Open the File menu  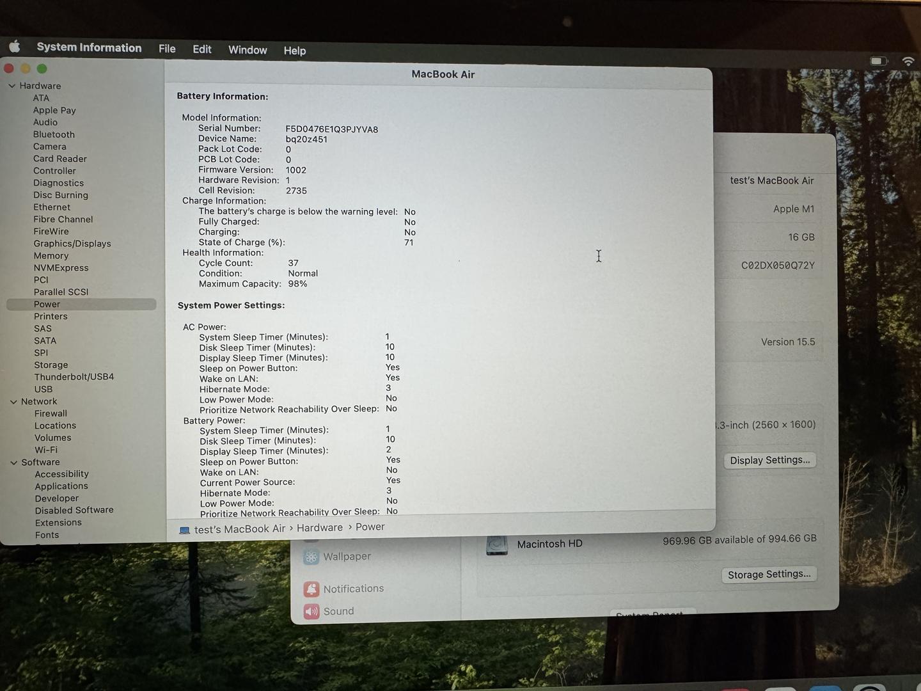click(x=167, y=49)
